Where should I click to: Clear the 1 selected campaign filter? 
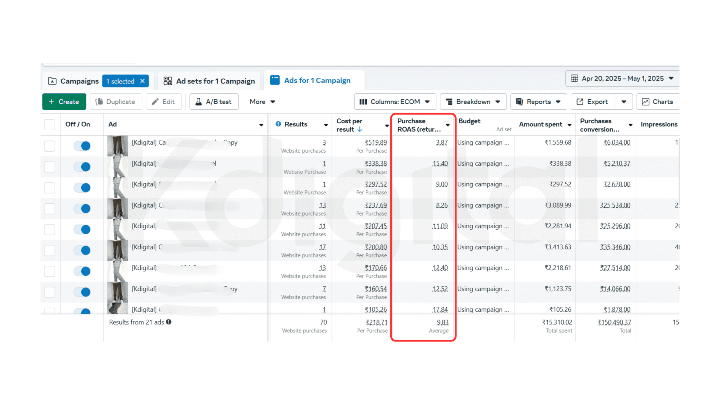coord(143,81)
